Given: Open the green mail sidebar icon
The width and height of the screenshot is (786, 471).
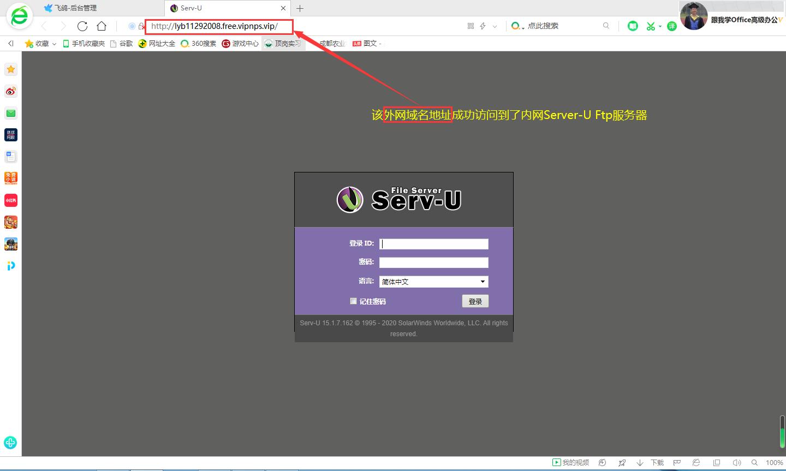Looking at the screenshot, I should pyautogui.click(x=11, y=113).
